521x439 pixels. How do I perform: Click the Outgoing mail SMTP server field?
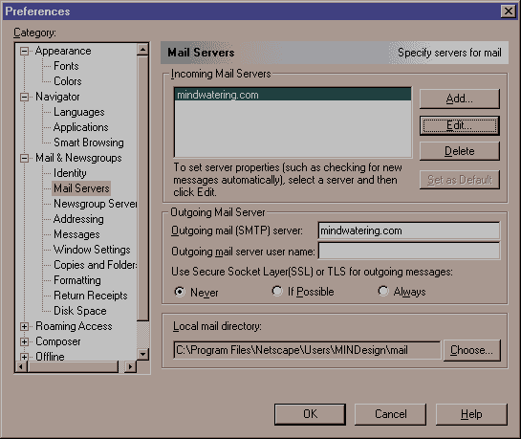point(409,230)
